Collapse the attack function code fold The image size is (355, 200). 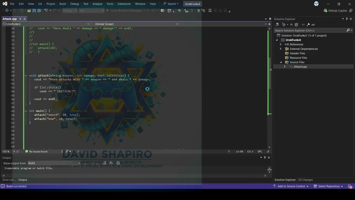click(26, 76)
